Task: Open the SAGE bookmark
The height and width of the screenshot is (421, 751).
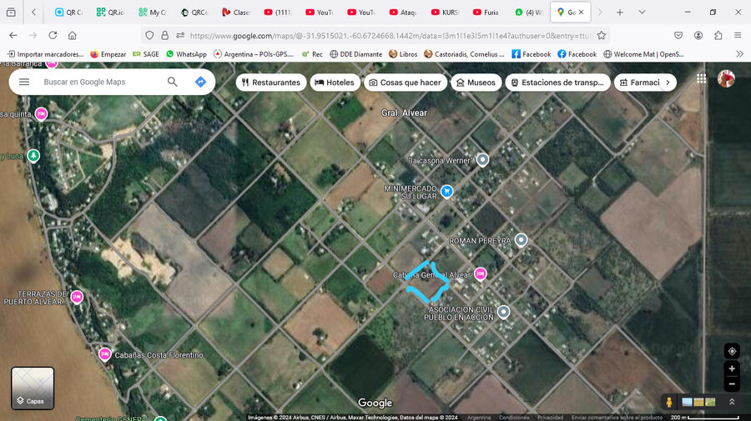Action: pyautogui.click(x=145, y=54)
